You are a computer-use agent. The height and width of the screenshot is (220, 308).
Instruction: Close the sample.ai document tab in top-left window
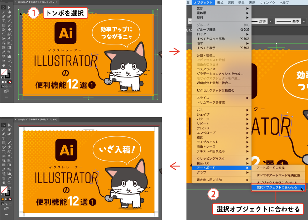[16, 2]
